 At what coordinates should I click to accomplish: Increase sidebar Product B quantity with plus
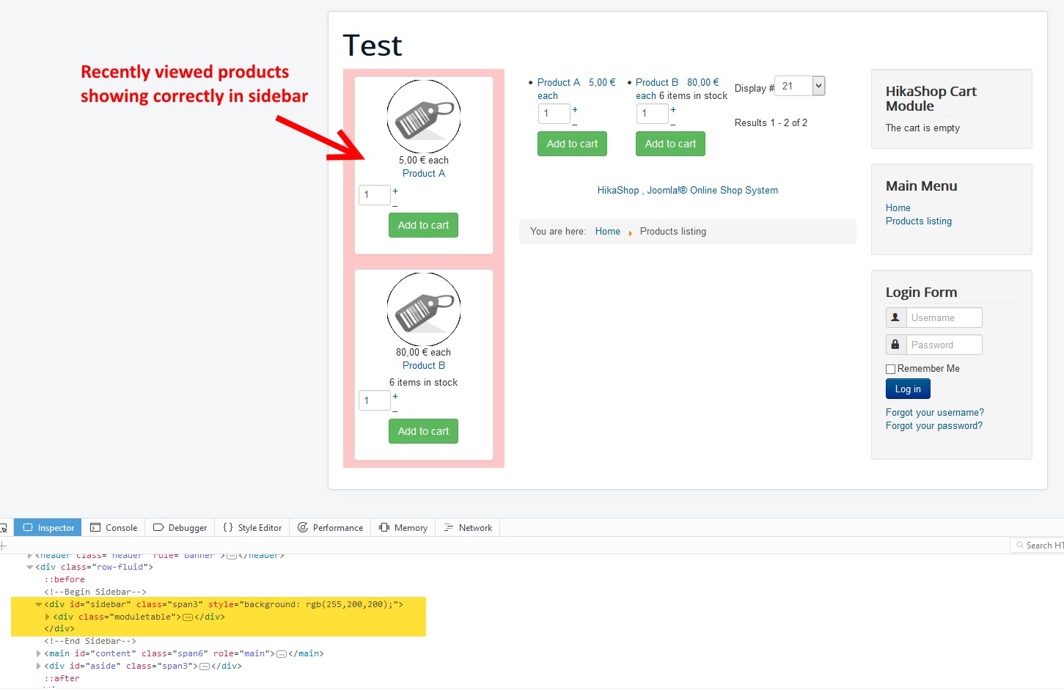click(x=395, y=396)
